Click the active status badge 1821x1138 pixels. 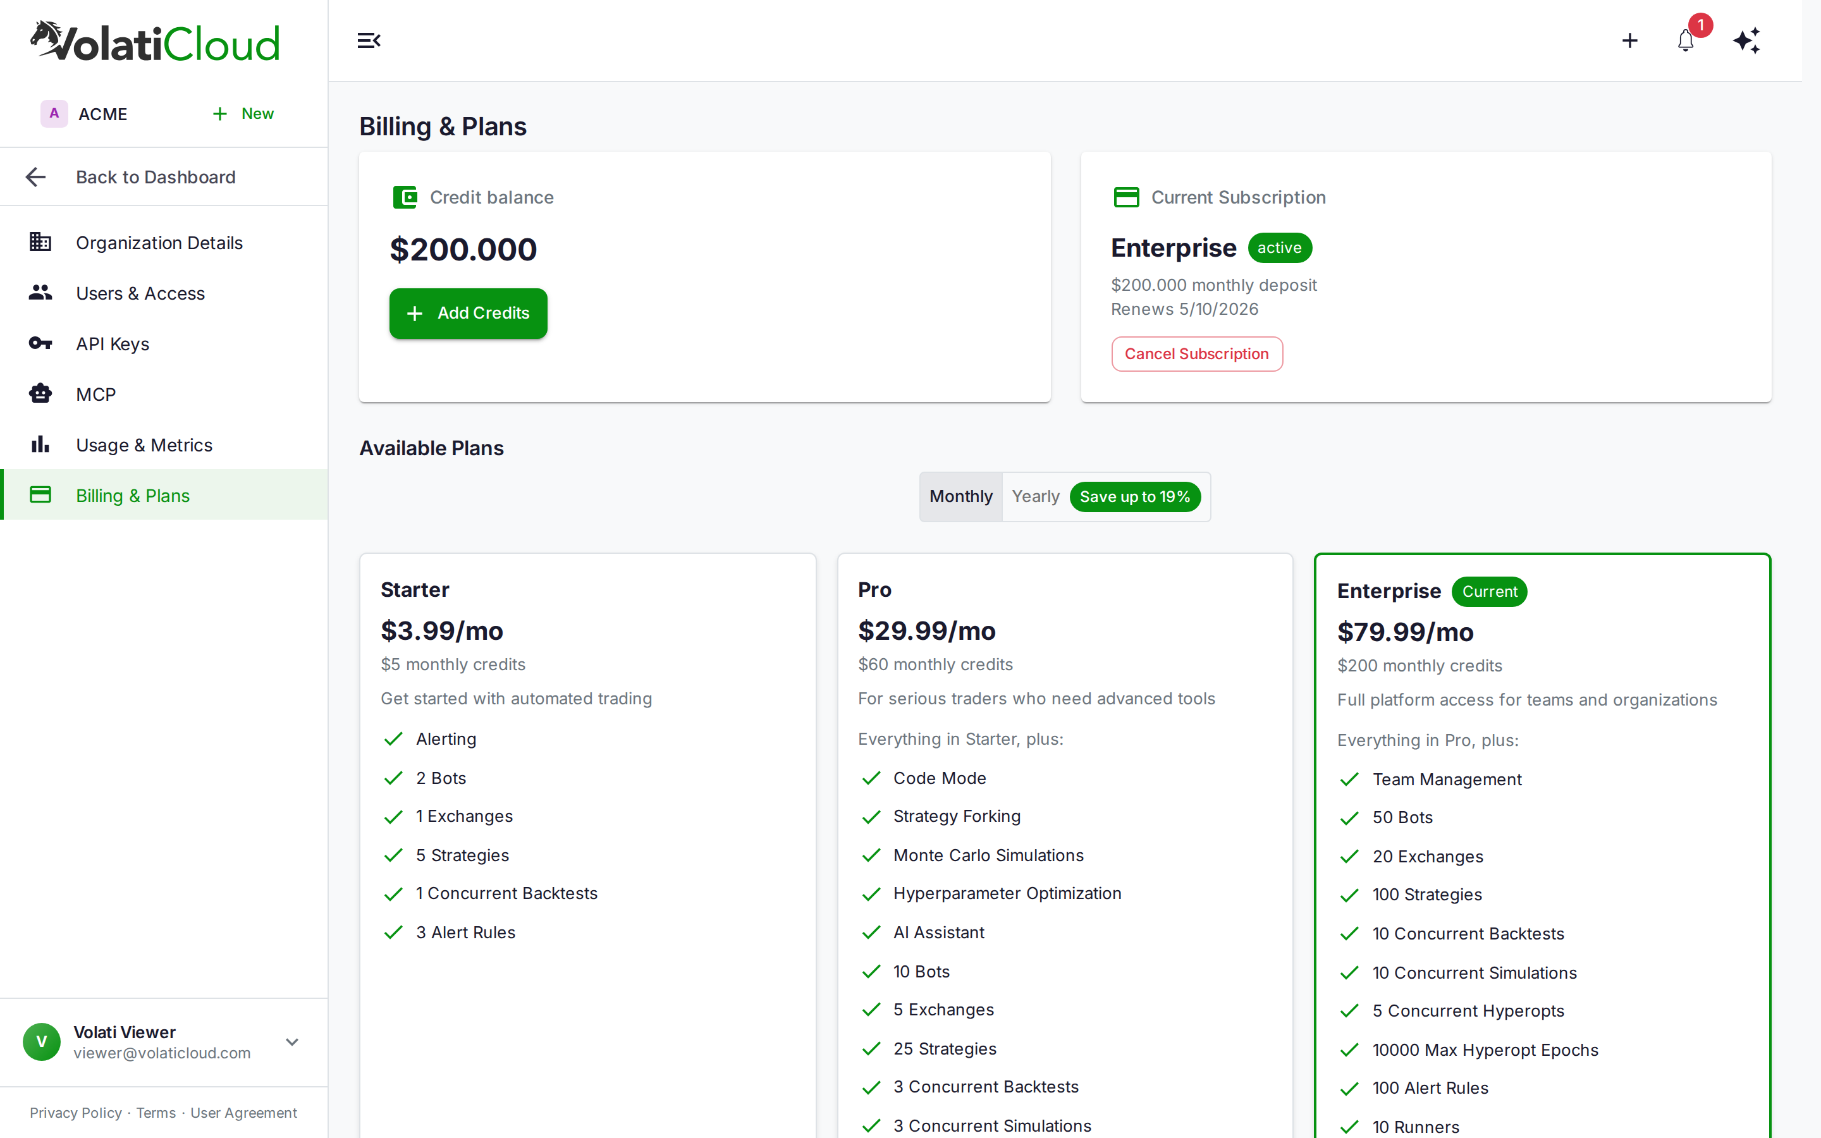(x=1279, y=248)
